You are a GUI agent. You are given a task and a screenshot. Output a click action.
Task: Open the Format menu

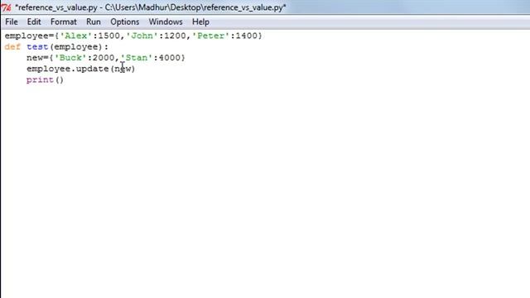64,22
